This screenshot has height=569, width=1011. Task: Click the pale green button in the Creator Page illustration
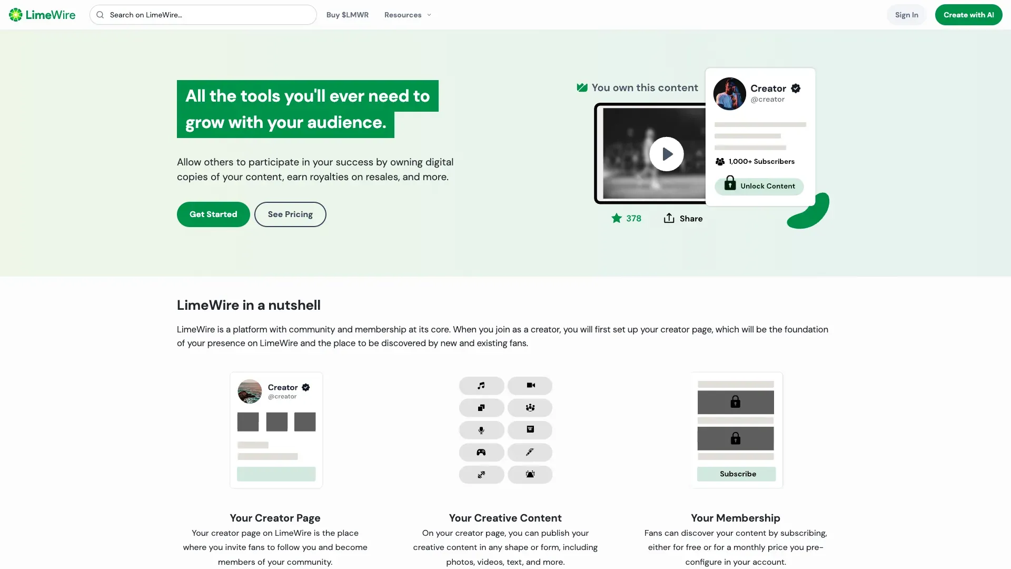tap(276, 474)
